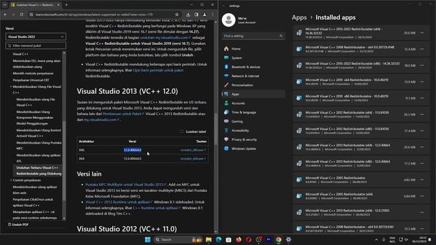Go back in the Settings window

(x=223, y=6)
